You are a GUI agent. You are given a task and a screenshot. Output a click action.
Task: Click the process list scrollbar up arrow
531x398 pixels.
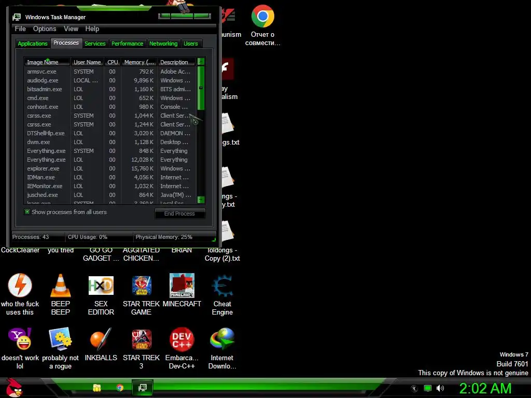(201, 62)
